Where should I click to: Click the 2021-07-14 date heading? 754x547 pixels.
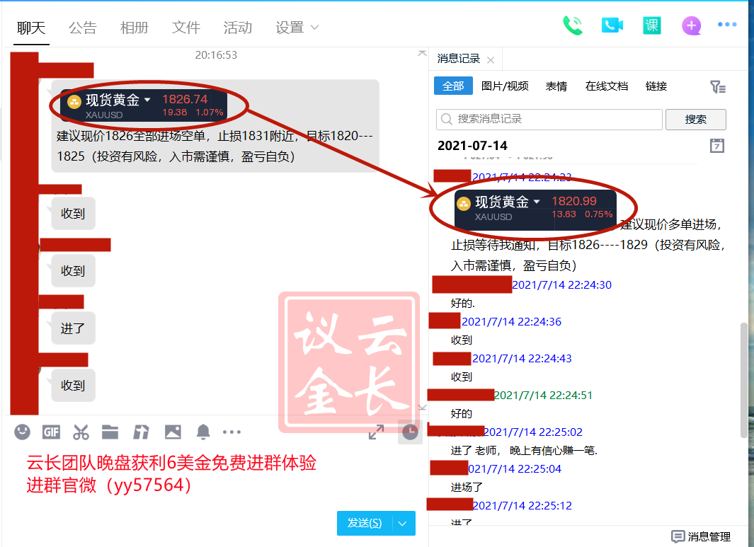click(x=472, y=146)
